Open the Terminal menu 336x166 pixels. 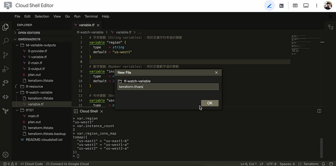pyautogui.click(x=91, y=16)
